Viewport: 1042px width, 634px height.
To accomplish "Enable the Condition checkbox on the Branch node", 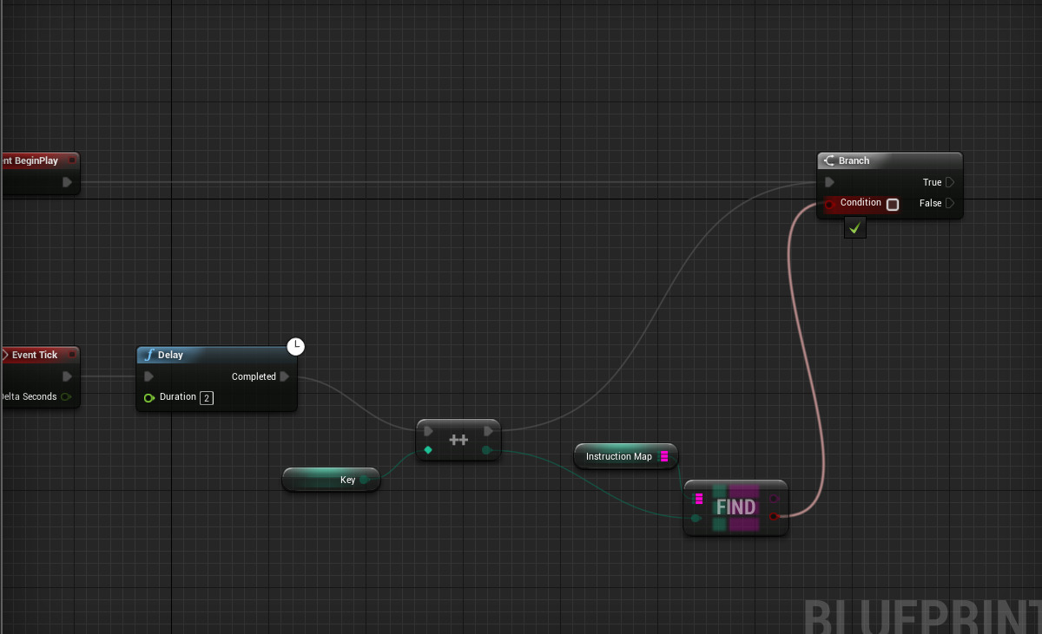I will (893, 203).
